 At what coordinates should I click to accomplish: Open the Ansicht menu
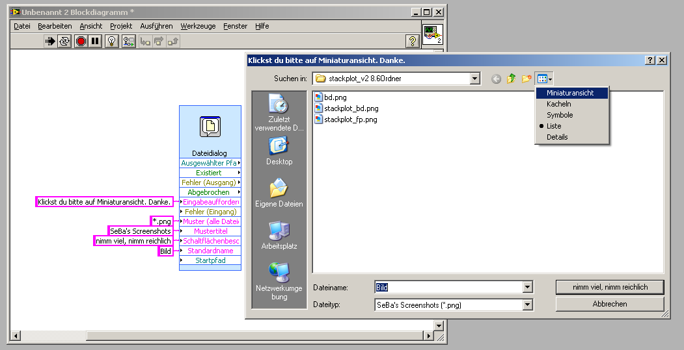click(90, 26)
